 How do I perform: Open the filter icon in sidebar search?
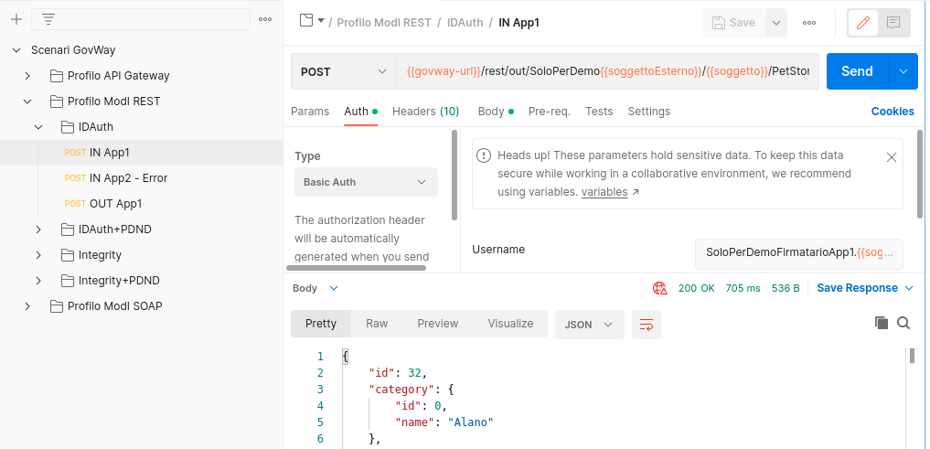point(48,19)
